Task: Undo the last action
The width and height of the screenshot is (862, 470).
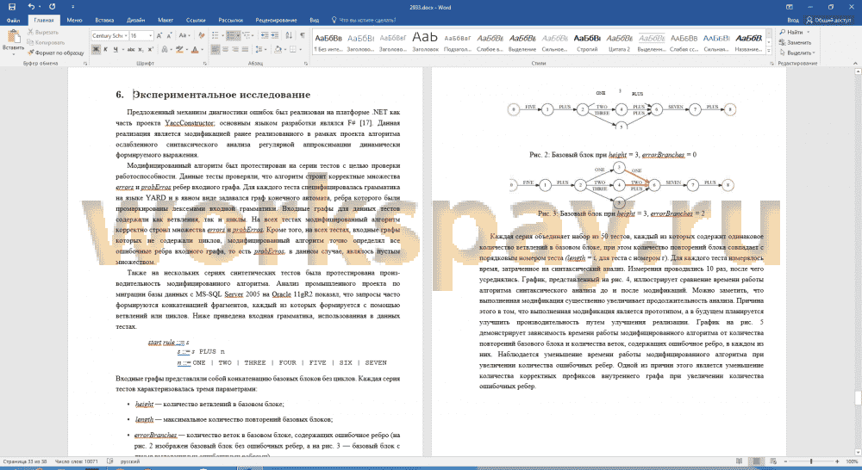Action: [x=31, y=7]
